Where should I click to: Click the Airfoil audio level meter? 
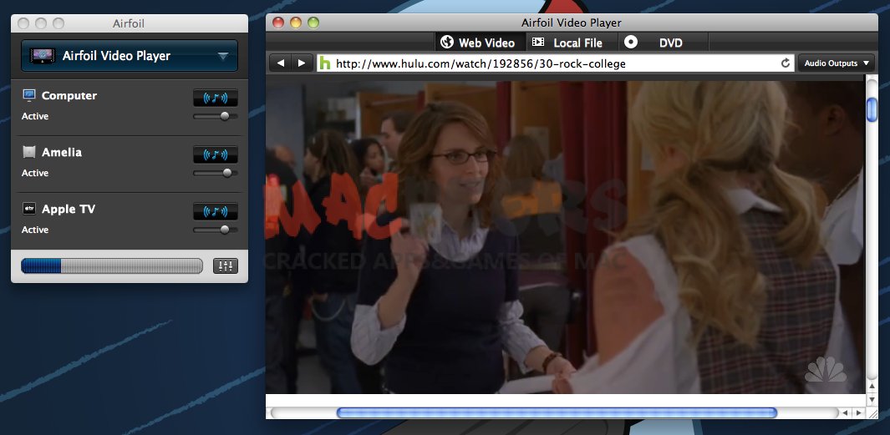pos(112,266)
